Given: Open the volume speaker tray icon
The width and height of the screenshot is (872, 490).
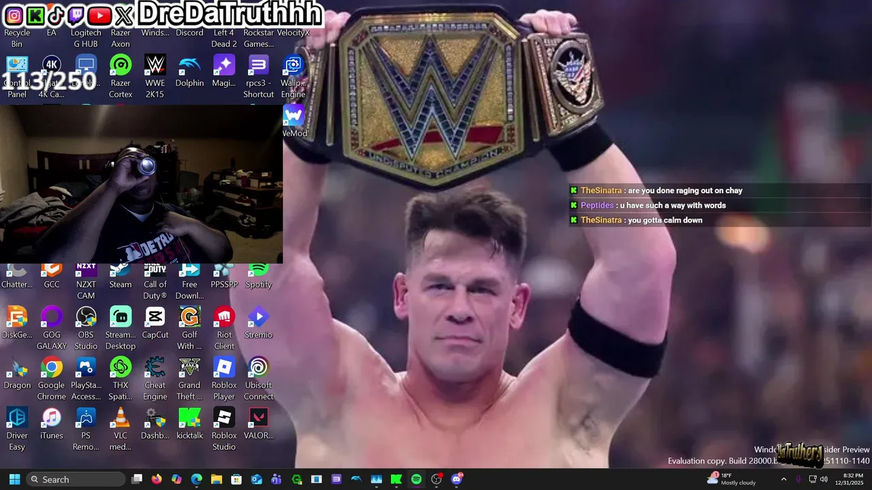Looking at the screenshot, I should click(824, 479).
